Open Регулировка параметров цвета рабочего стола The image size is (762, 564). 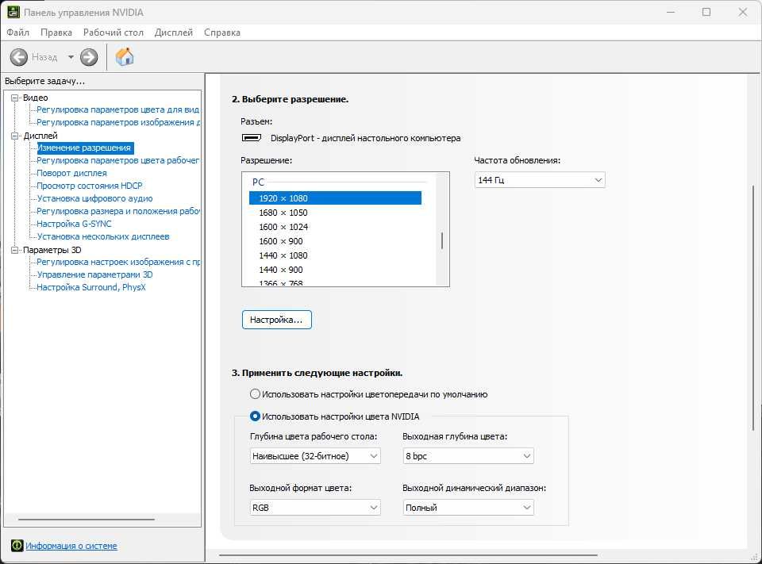(118, 160)
